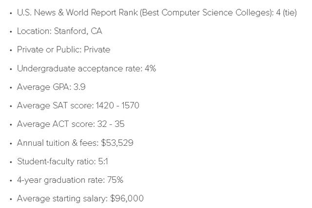Click the "4 (tie)" rank value
Viewport: 312px width, 208px height.
click(x=286, y=13)
